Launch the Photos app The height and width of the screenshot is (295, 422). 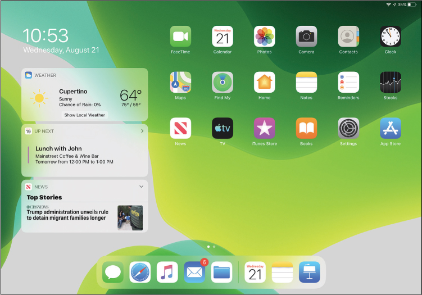pos(264,37)
